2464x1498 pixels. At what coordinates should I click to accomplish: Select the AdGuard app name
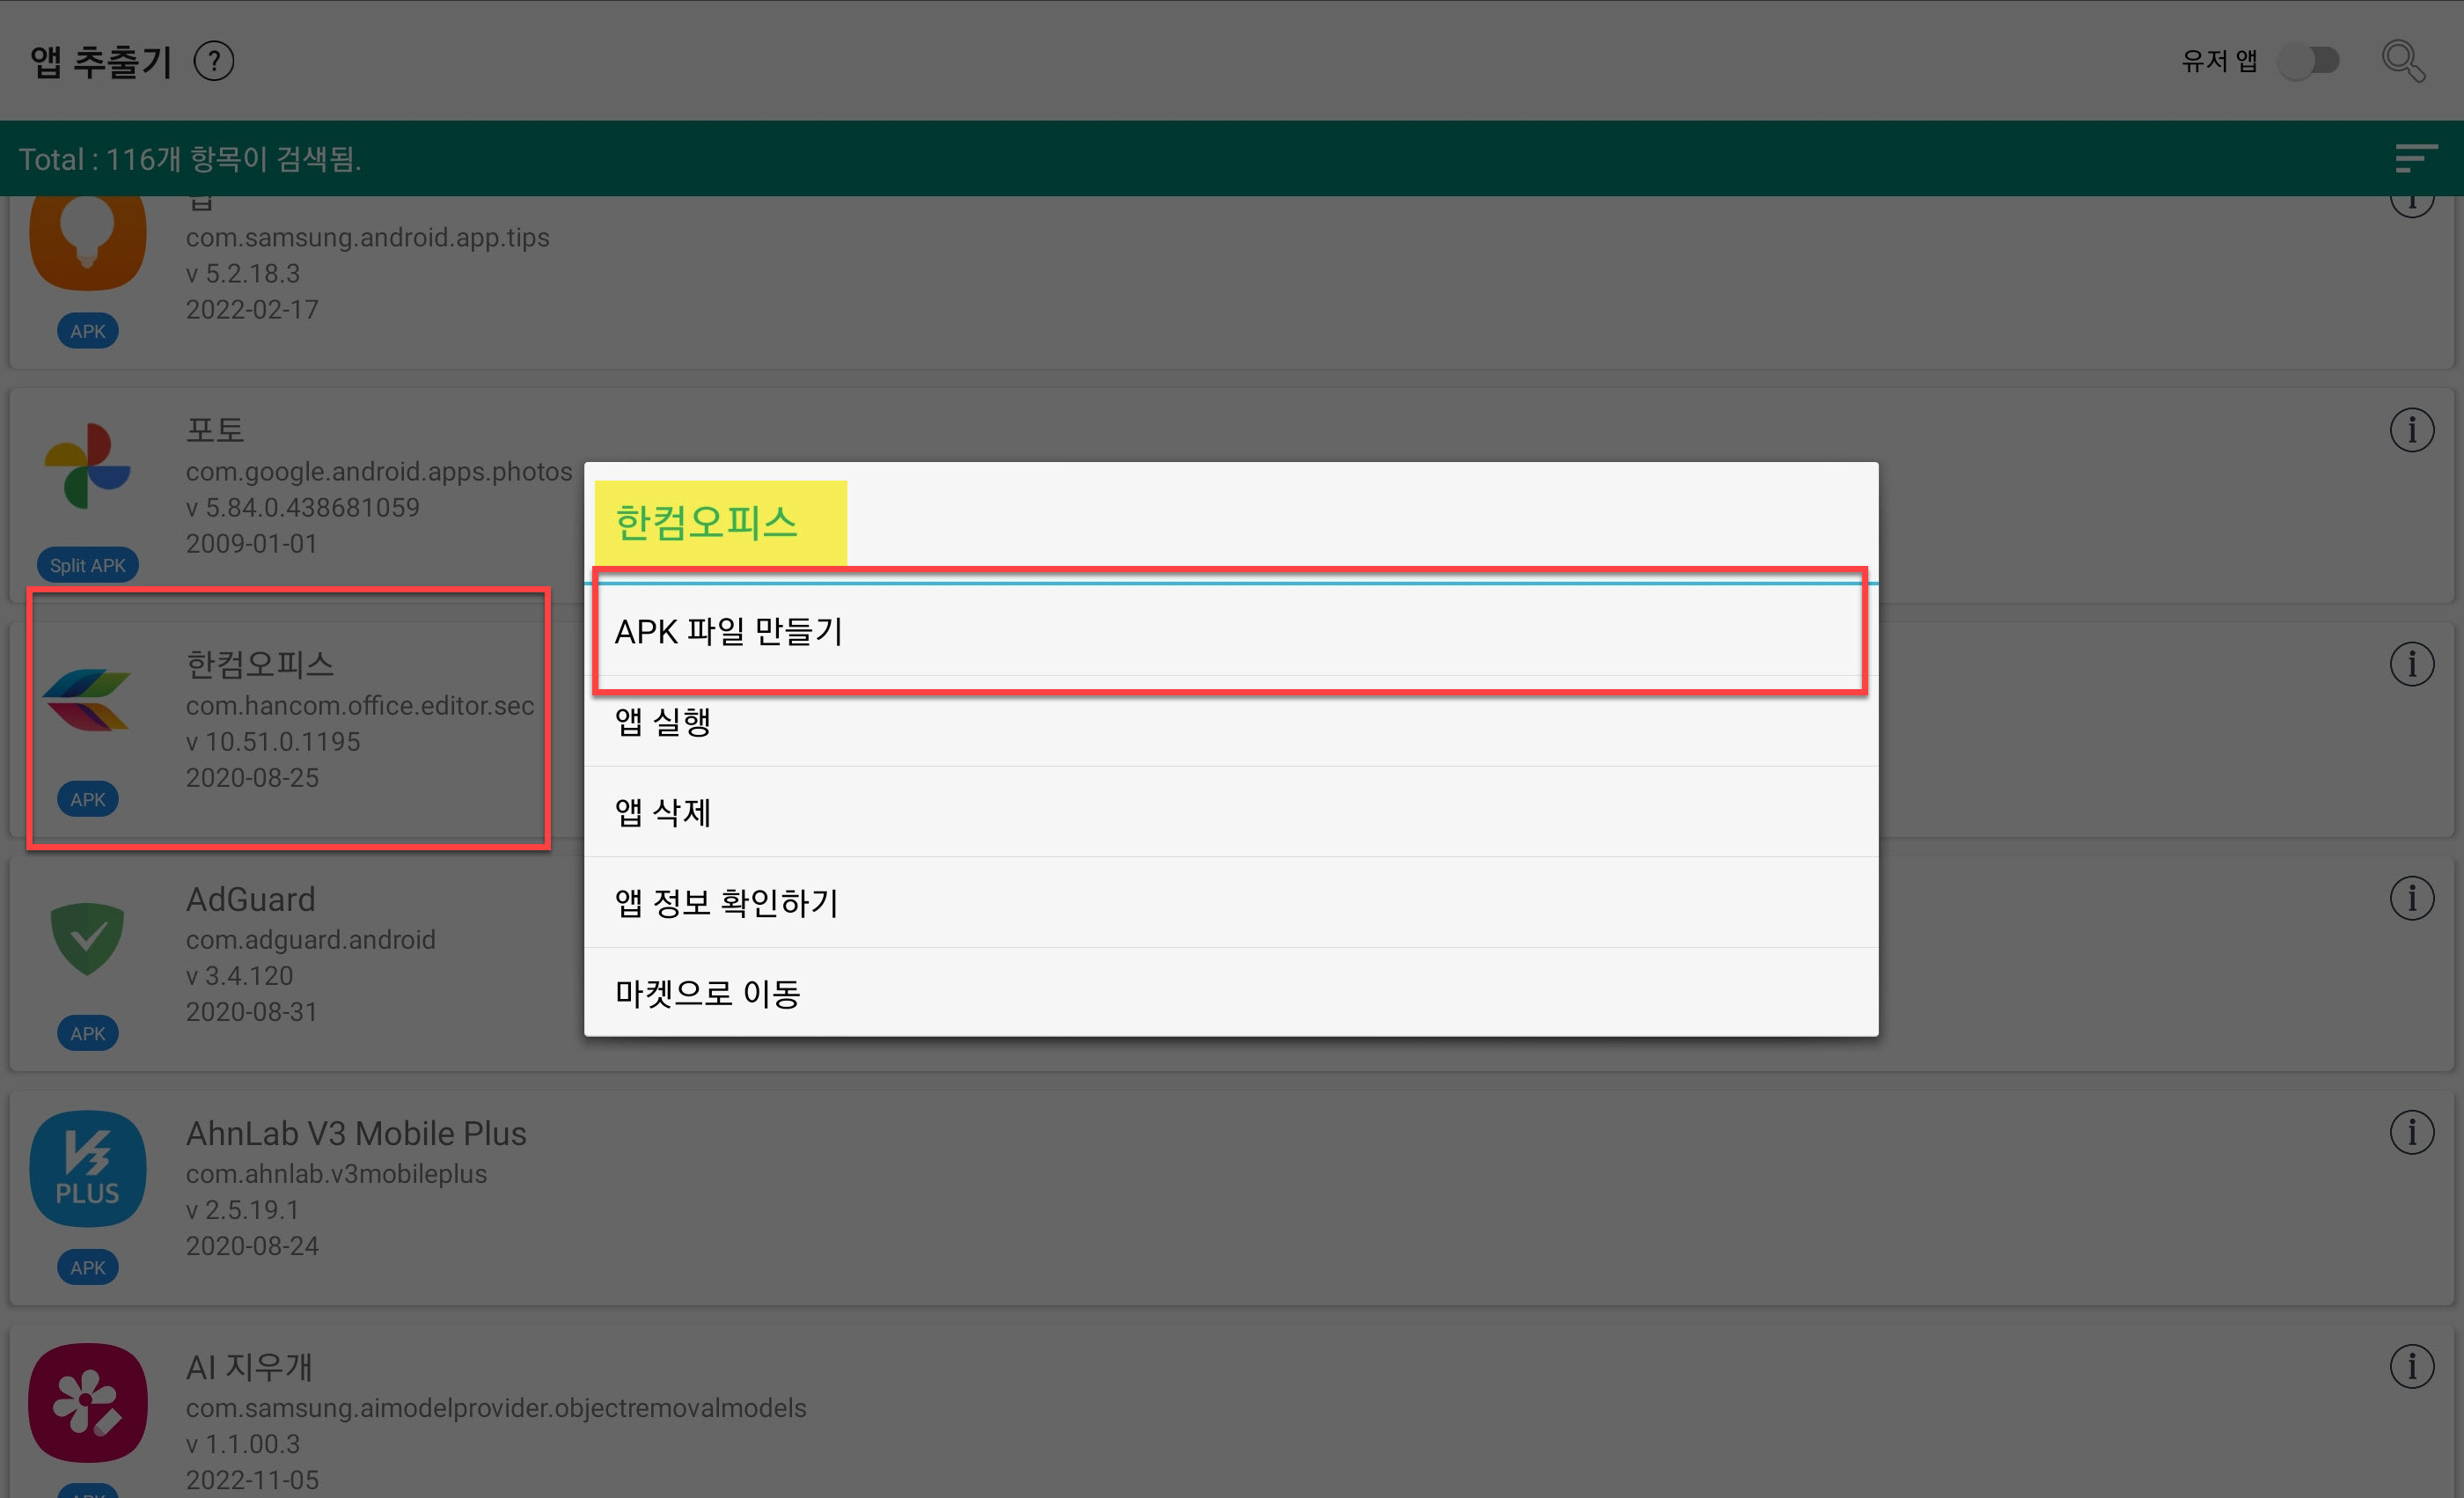point(251,899)
